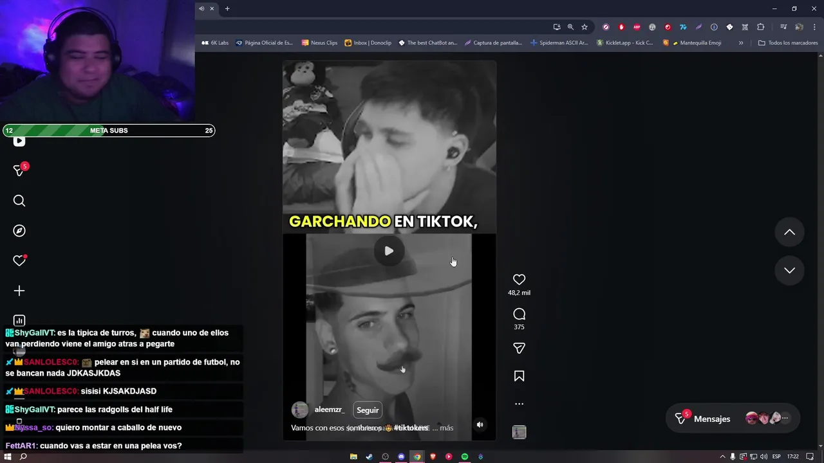Screen dimensions: 824x463
Task: Open the 7TV extension icon
Action: click(x=683, y=27)
